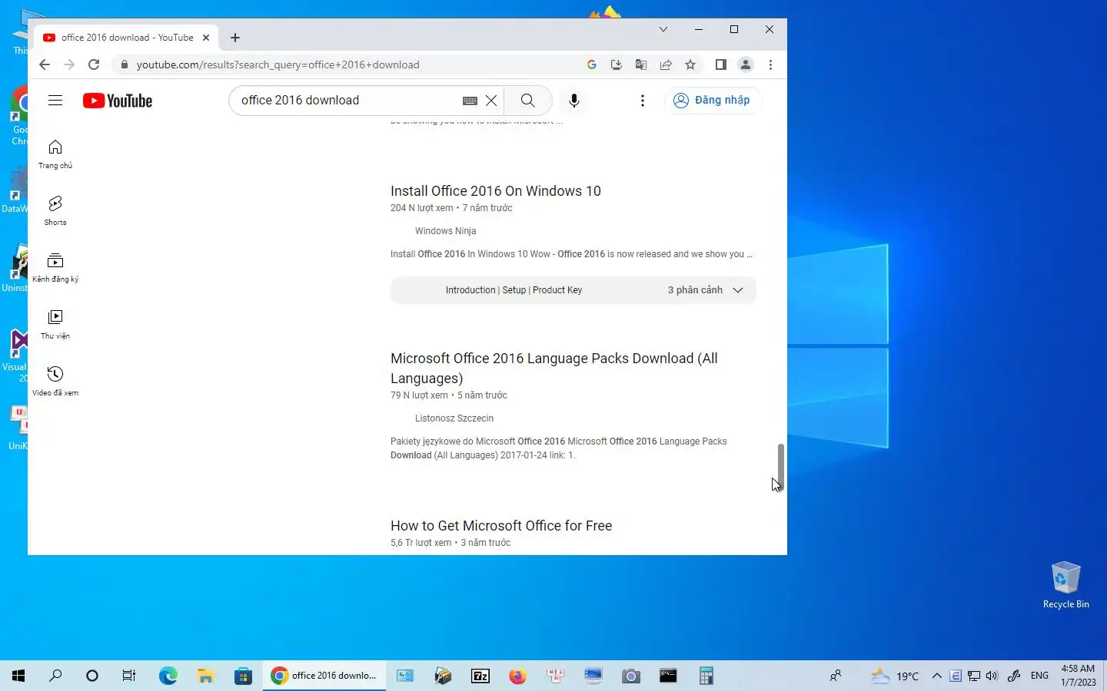Open Chrome three-dot menu
This screenshot has width=1107, height=691.
tap(770, 64)
